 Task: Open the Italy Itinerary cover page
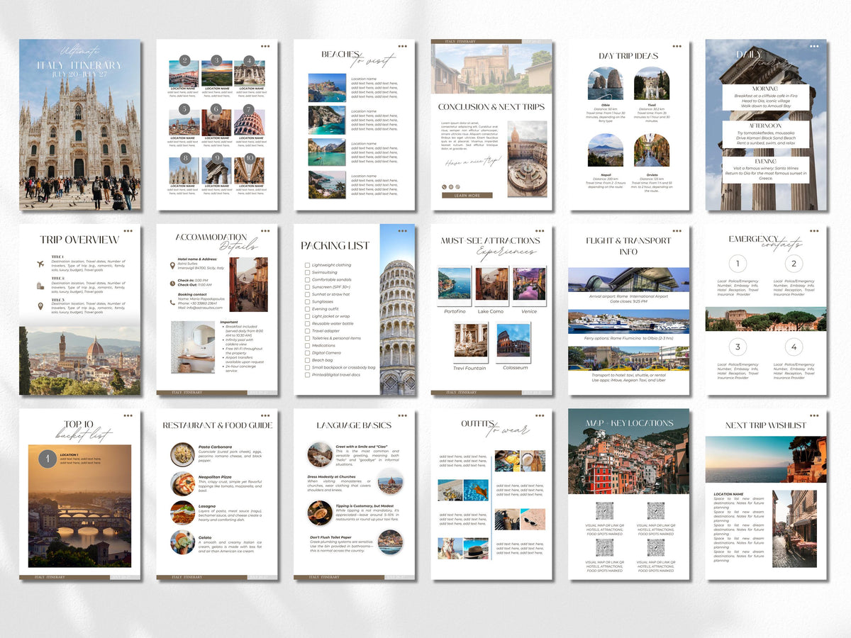(79, 124)
